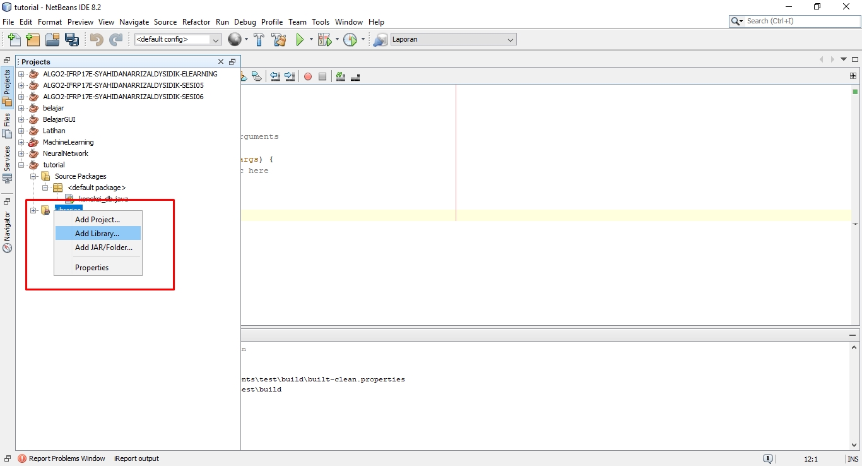
Task: Click the Debug Project icon
Action: coord(324,39)
